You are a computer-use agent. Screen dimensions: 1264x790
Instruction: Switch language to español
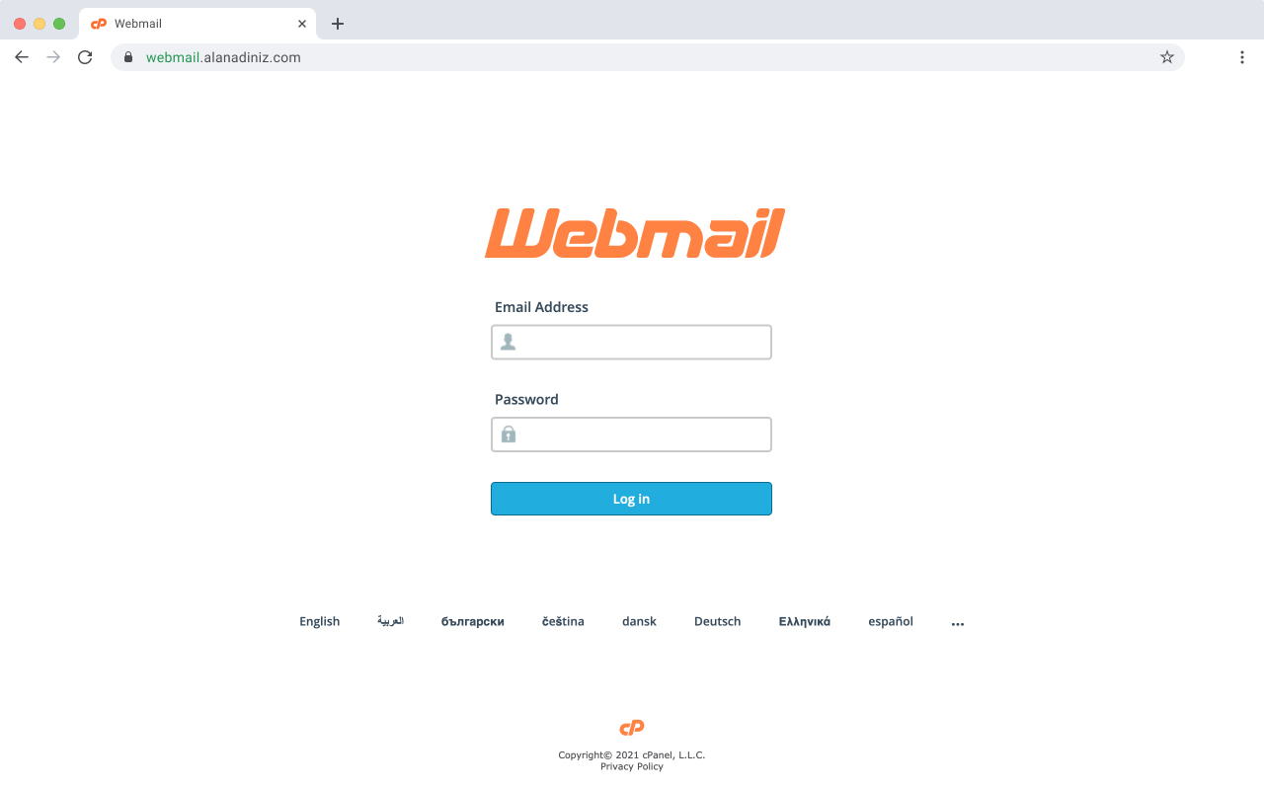pos(891,621)
